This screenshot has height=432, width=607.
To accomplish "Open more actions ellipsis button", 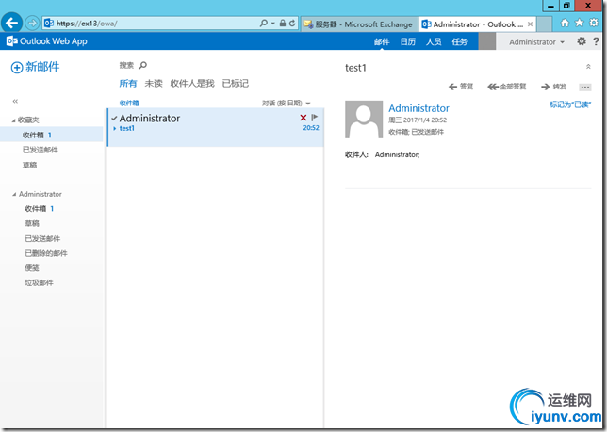I will 585,88.
